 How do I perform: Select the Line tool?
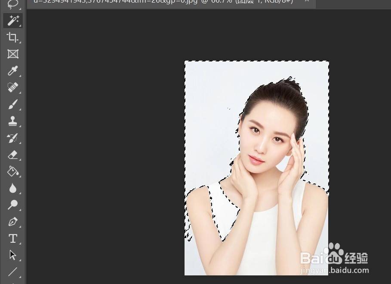[13, 272]
